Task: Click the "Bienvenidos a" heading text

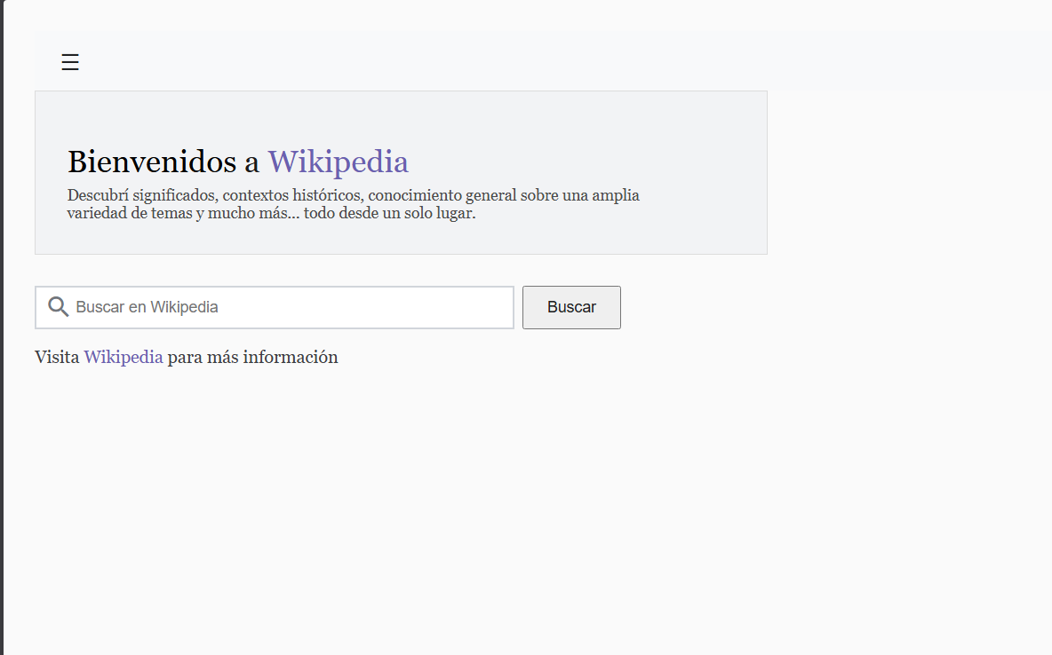Action: tap(163, 162)
